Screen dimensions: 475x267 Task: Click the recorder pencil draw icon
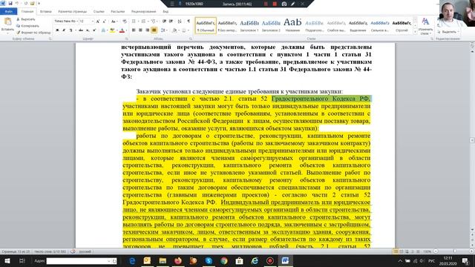(x=293, y=4)
